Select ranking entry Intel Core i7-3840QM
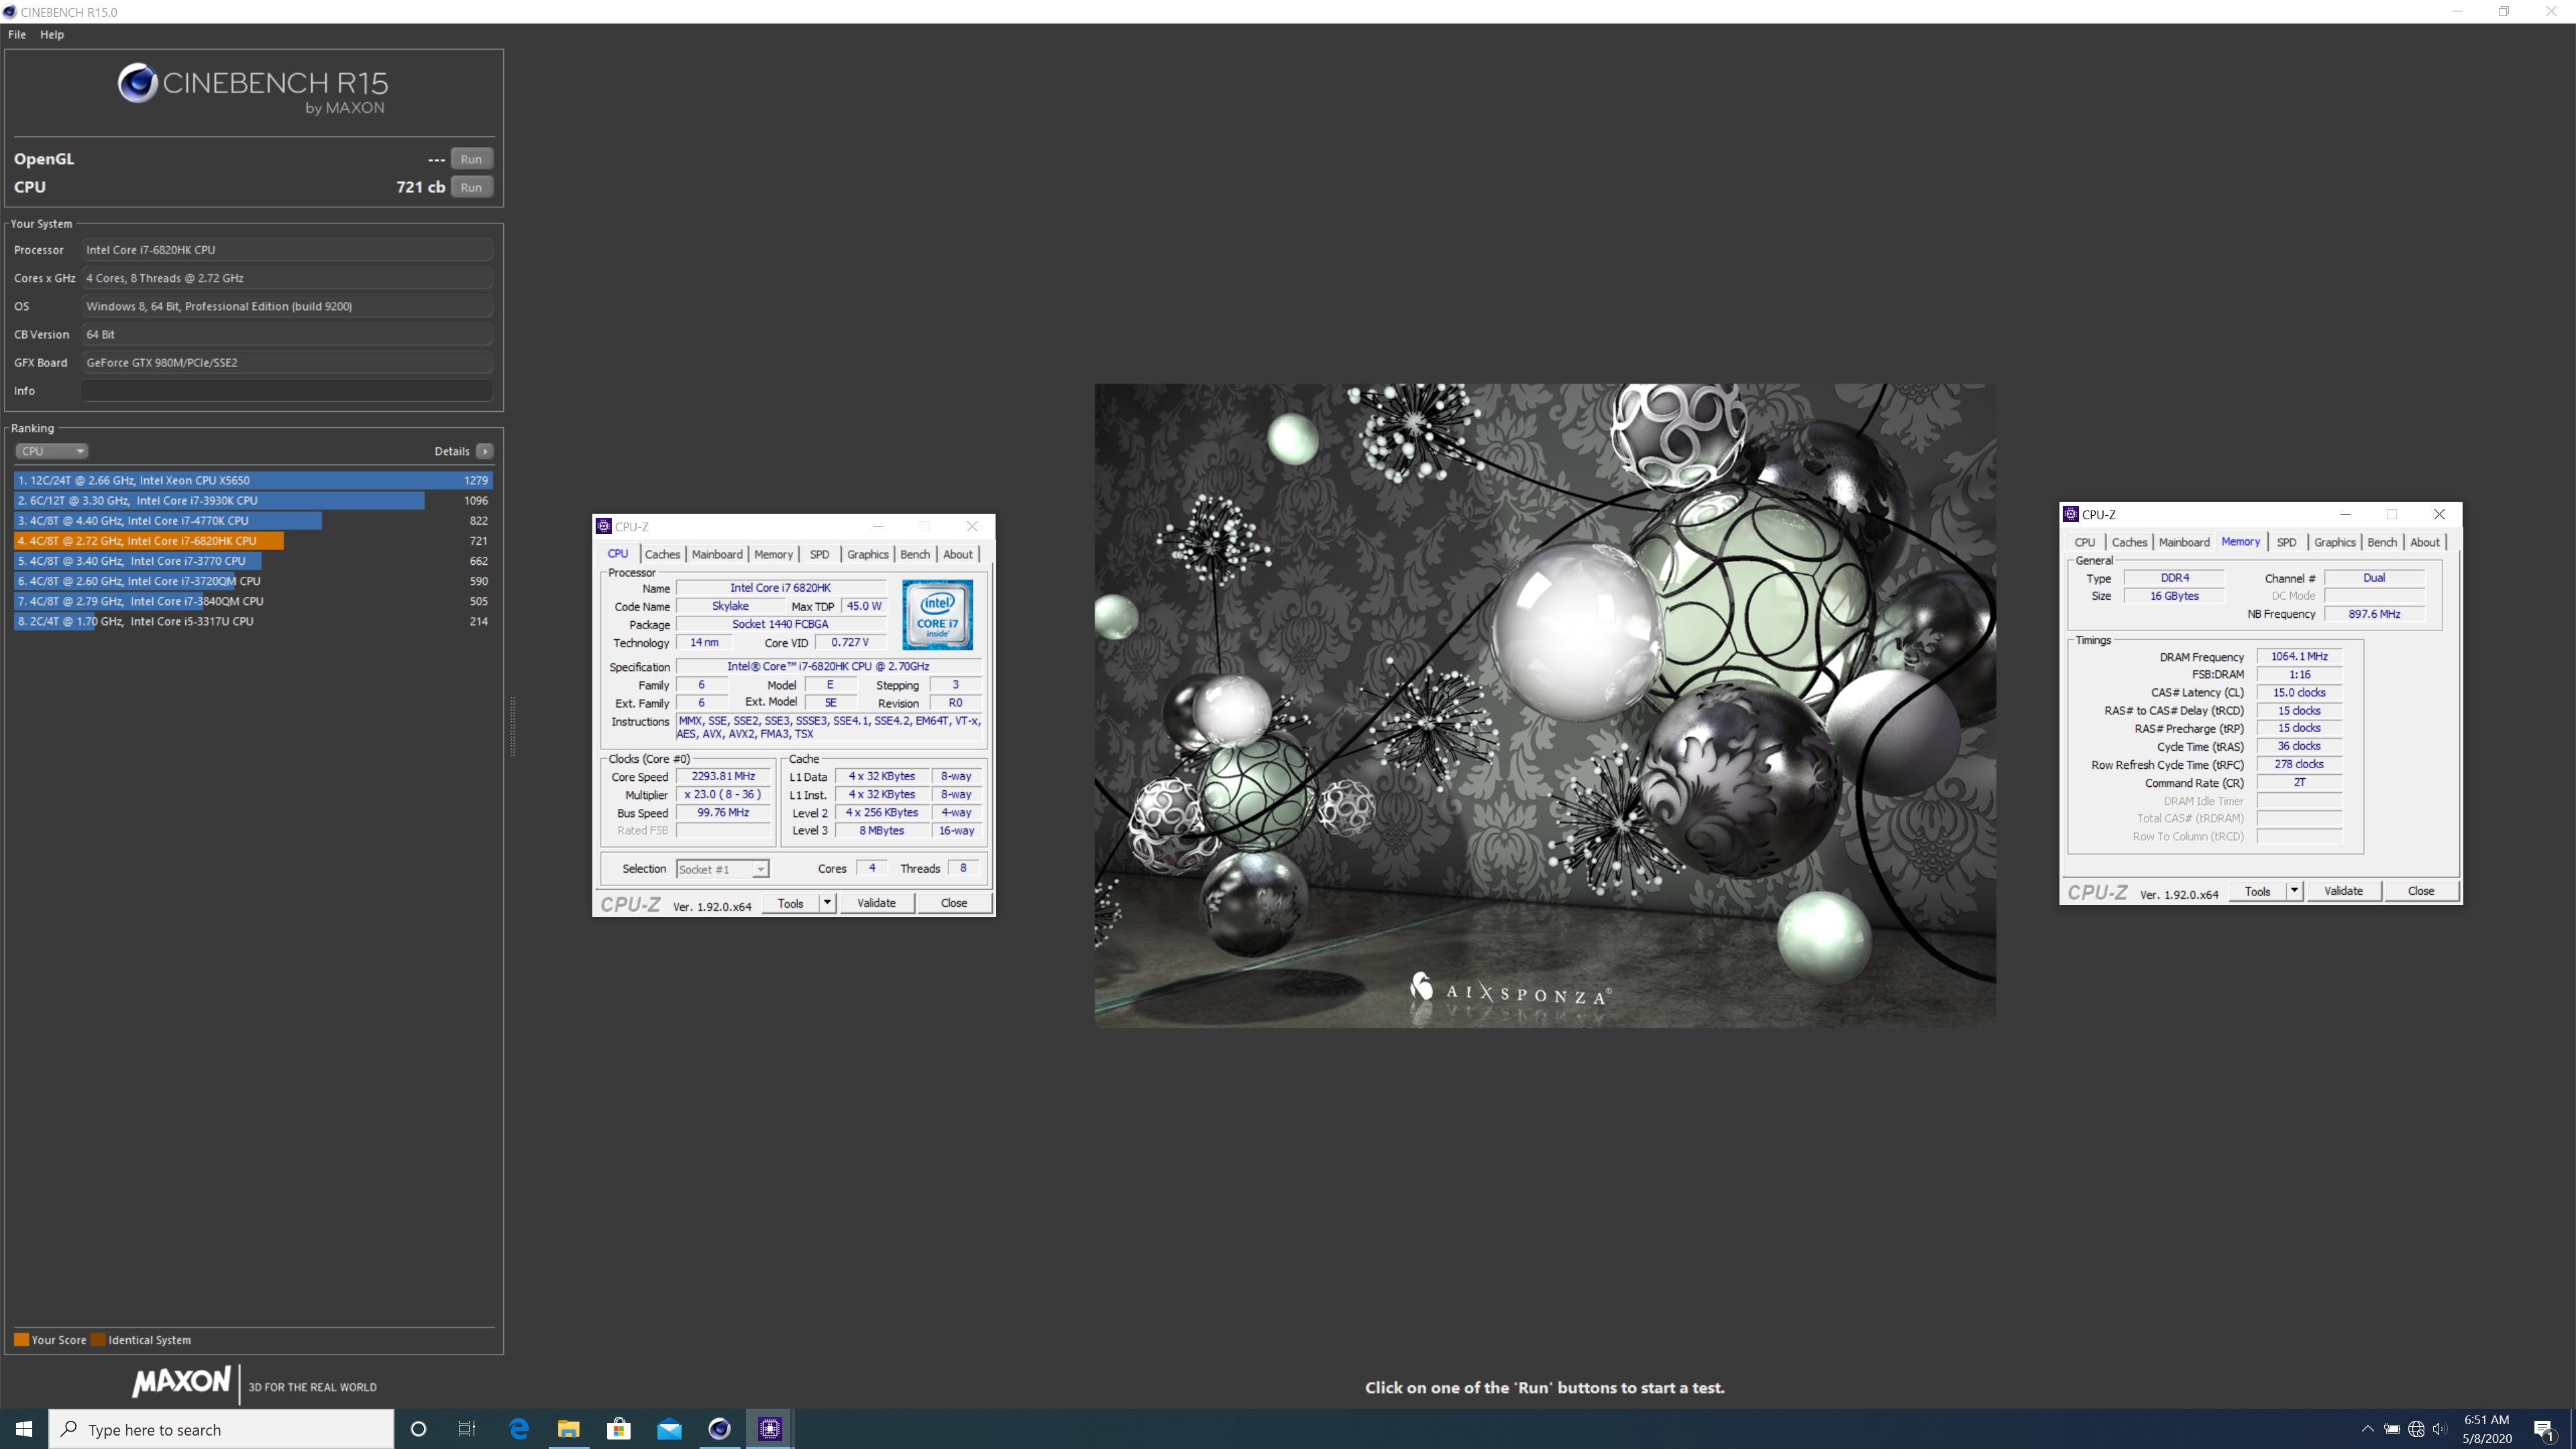Screen dimensions: 2576x1449 pos(253,601)
